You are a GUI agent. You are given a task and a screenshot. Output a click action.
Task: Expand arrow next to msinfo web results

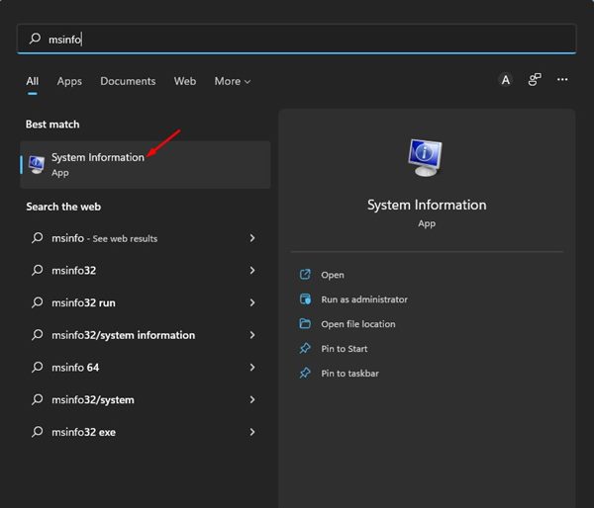click(252, 238)
